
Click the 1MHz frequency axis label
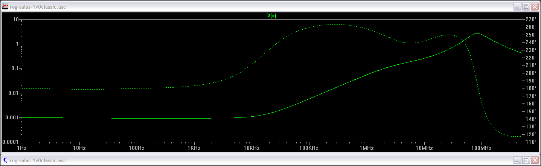point(366,149)
